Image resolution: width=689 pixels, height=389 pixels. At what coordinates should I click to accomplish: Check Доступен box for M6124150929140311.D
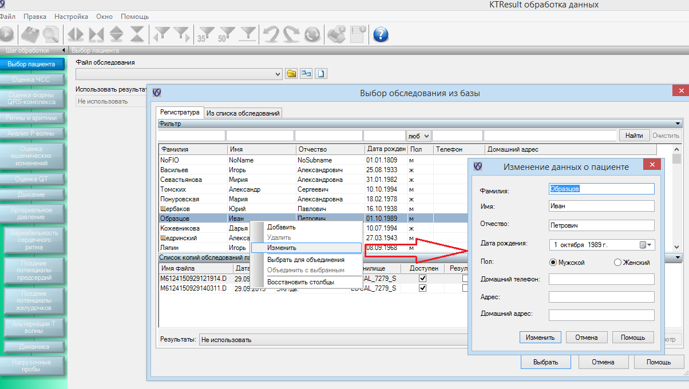pyautogui.click(x=423, y=288)
